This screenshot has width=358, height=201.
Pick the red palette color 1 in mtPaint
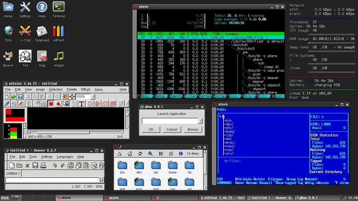click(13, 130)
